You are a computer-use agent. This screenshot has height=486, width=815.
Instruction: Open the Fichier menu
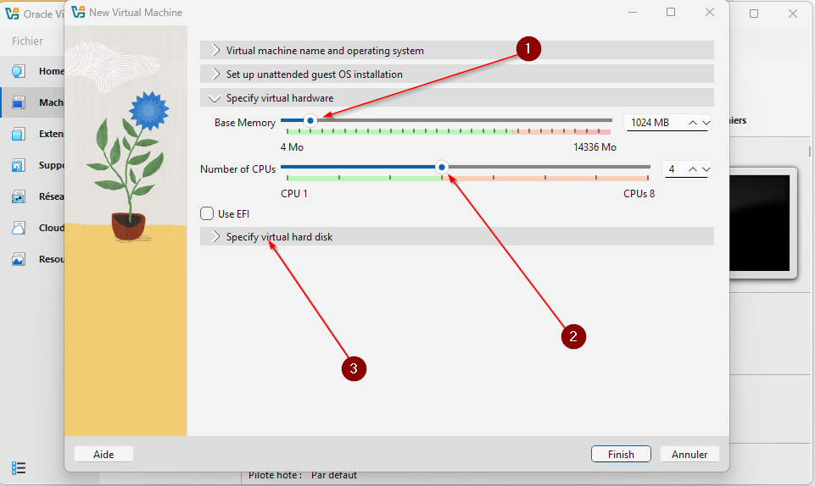coord(27,41)
